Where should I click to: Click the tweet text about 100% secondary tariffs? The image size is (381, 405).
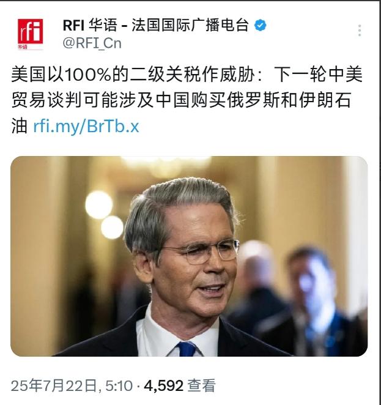(187, 100)
